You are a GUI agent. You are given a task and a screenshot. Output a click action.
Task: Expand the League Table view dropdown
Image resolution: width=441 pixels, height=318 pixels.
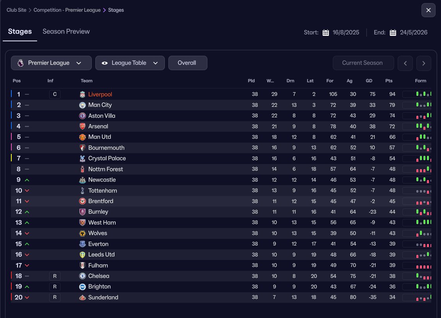tap(130, 63)
